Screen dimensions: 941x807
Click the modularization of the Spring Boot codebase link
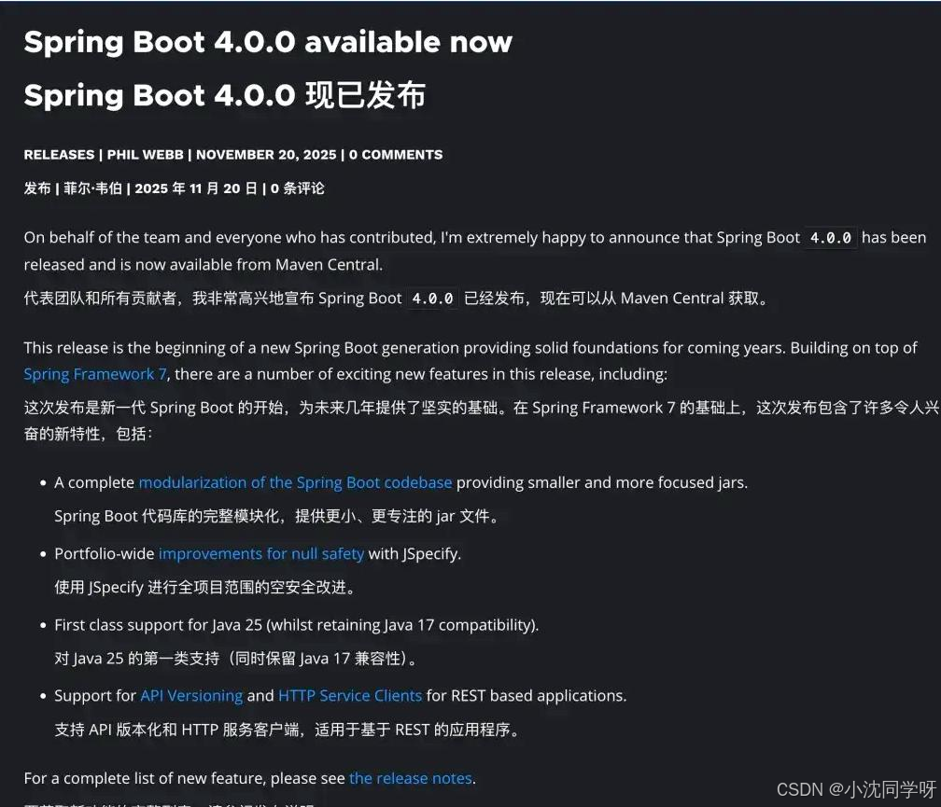click(x=296, y=482)
